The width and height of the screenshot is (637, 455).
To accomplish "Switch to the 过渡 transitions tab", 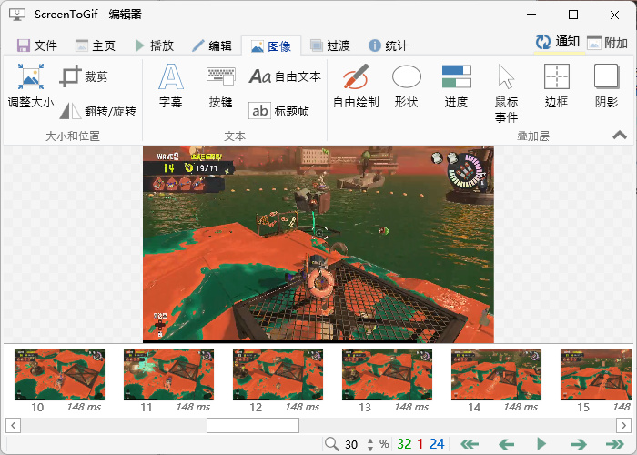I will pyautogui.click(x=329, y=45).
